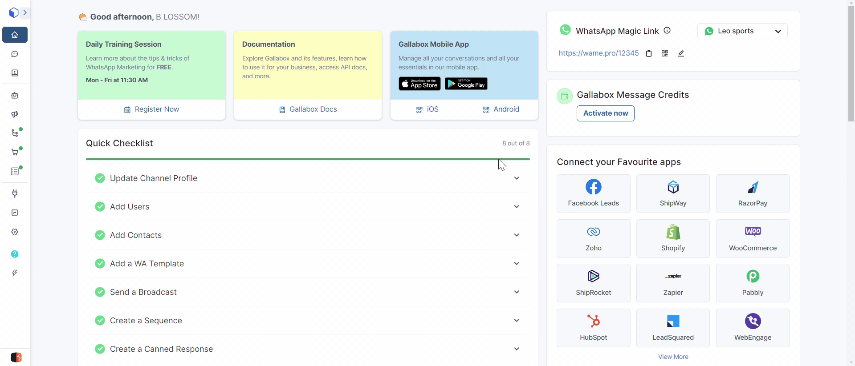
Task: Click the green check beside Send a Broadcast
Action: pyautogui.click(x=100, y=292)
